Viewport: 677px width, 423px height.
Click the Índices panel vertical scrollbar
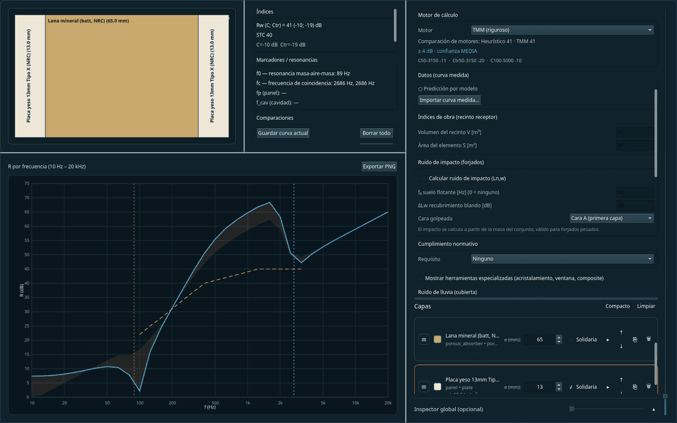point(395,25)
